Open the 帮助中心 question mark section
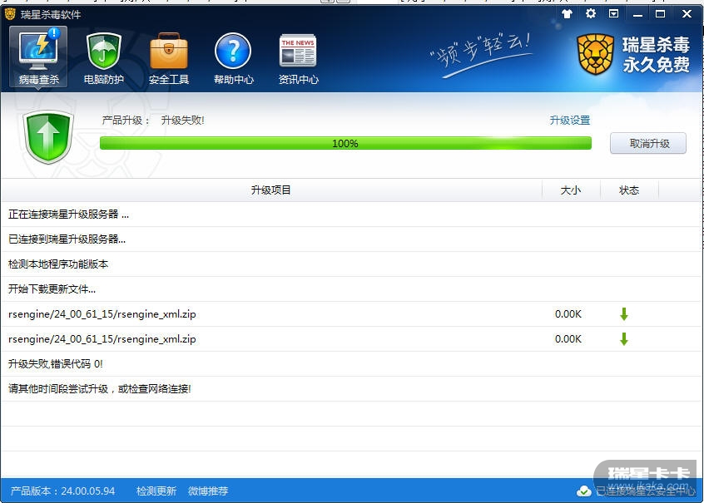 click(234, 57)
